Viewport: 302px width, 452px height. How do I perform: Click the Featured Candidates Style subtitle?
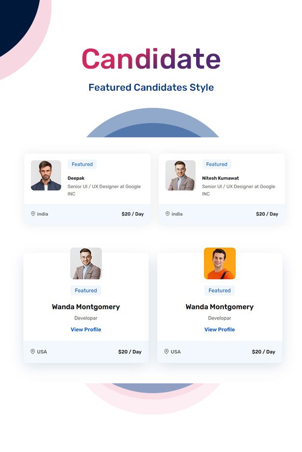pyautogui.click(x=151, y=88)
